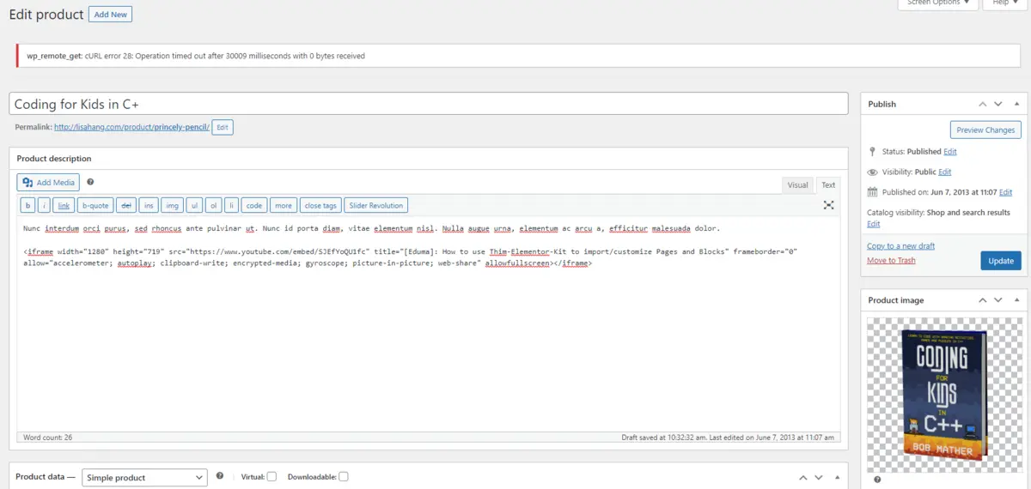The width and height of the screenshot is (1031, 489).
Task: Collapse the Product data panel
Action: click(836, 477)
